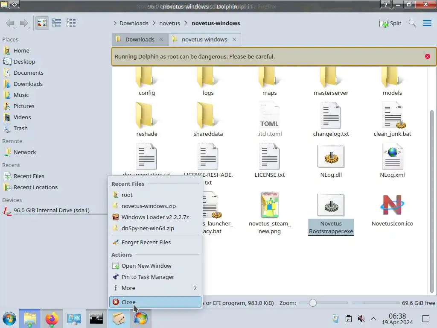Expand the More submenu
The image size is (437, 328).
point(155,288)
